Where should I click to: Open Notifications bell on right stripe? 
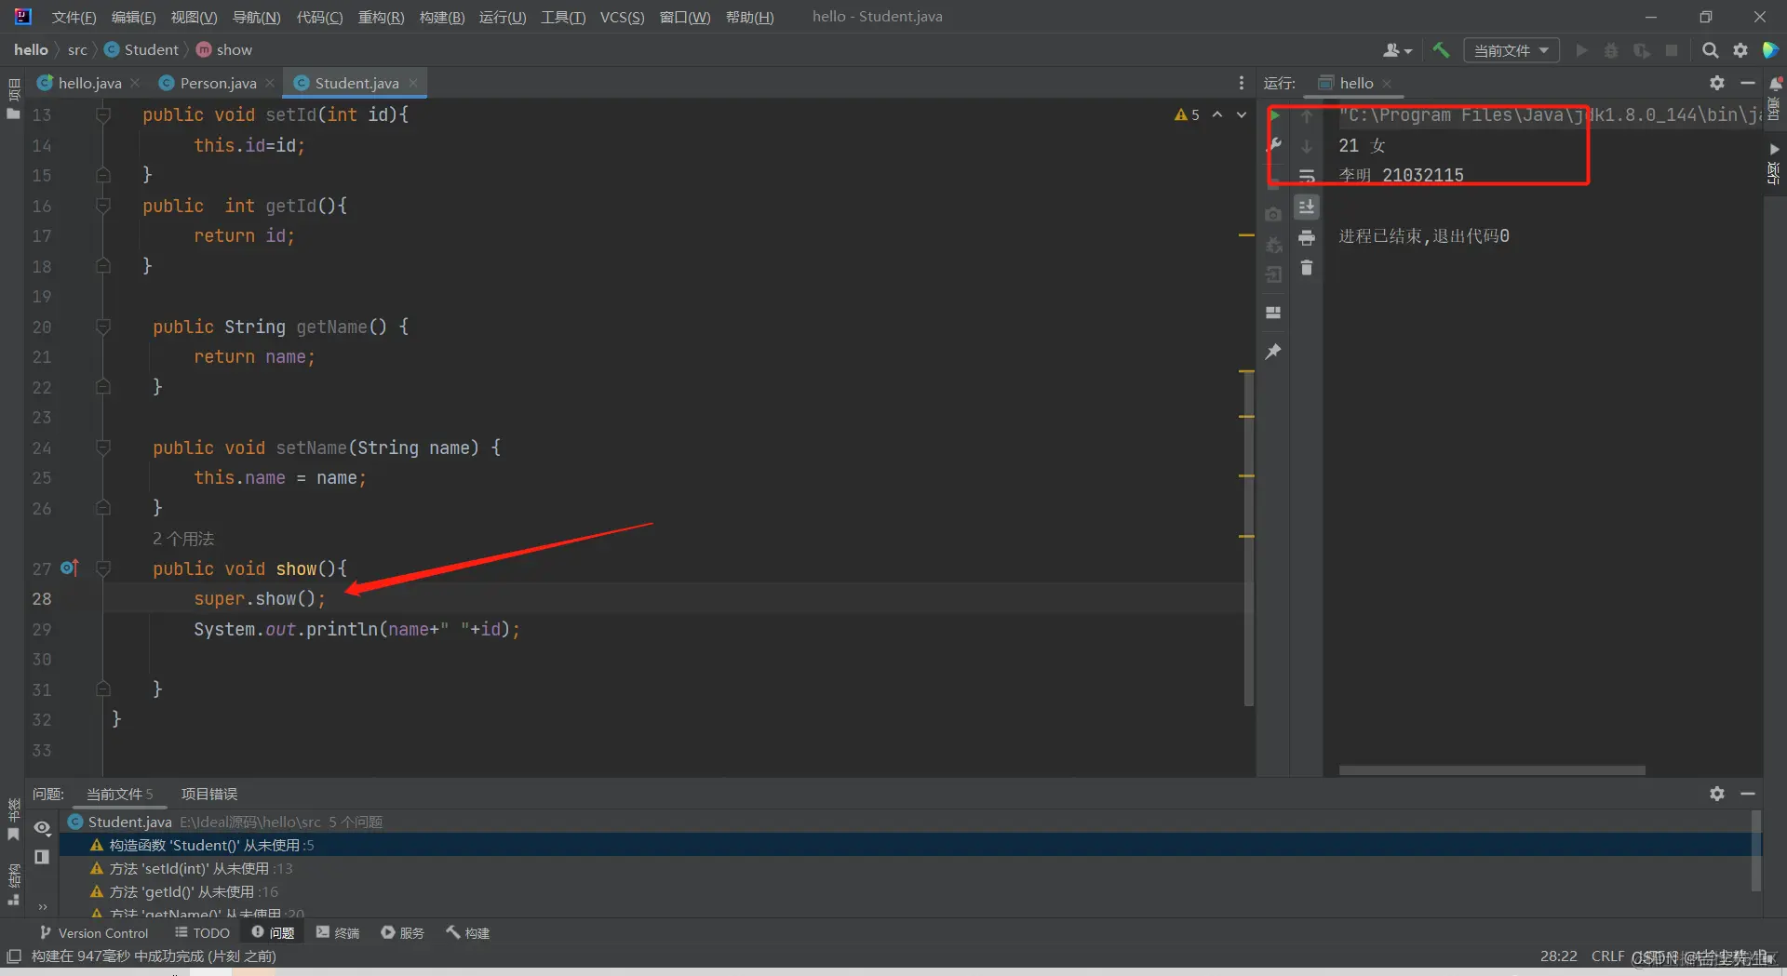pyautogui.click(x=1775, y=84)
